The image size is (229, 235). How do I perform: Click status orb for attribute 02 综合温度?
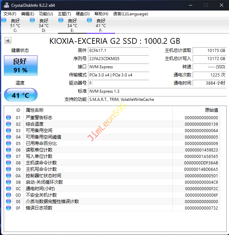[8, 124]
